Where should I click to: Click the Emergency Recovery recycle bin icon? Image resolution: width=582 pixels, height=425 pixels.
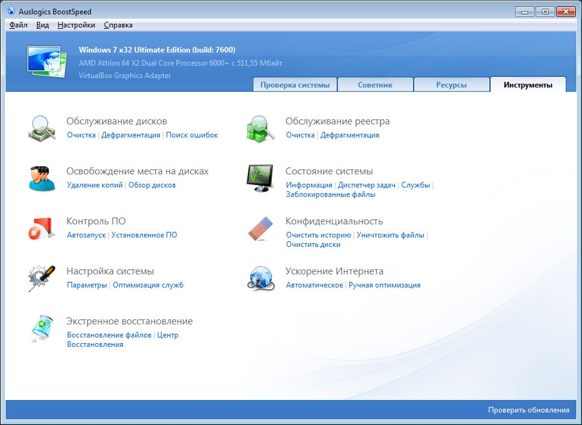pos(43,328)
